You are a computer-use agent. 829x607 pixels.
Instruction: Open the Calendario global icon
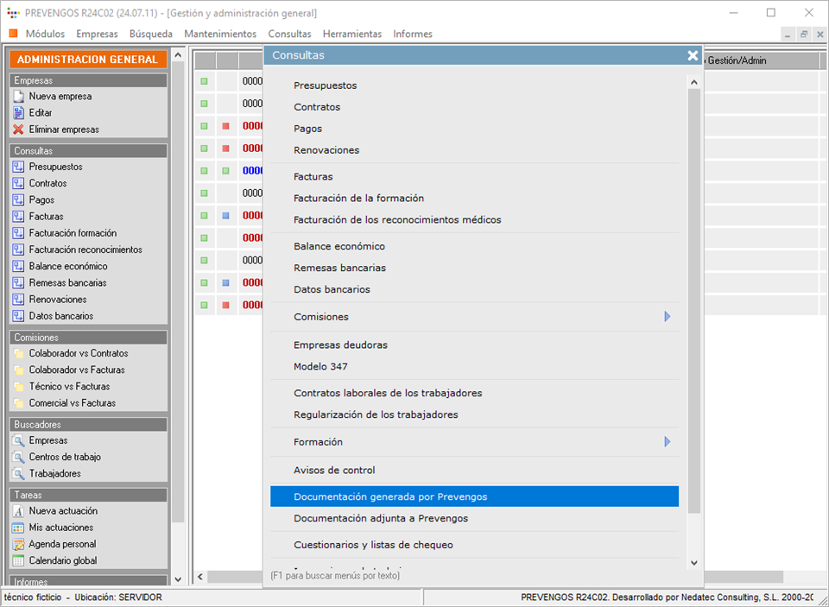[18, 560]
